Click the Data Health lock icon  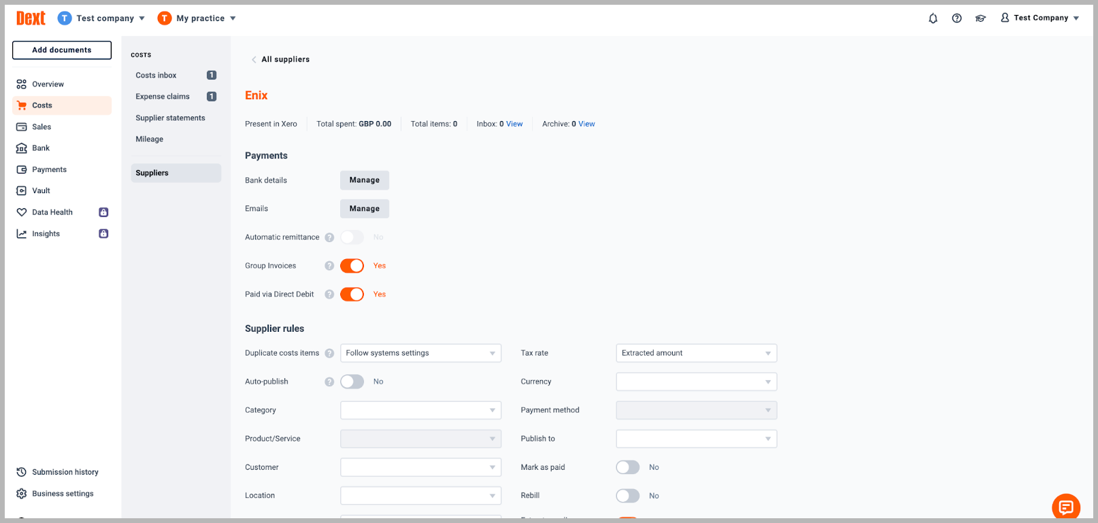103,212
